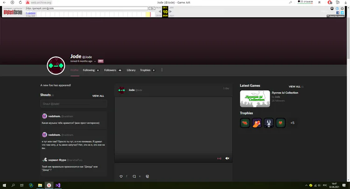The height and width of the screenshot is (189, 350).
Task: Click the web.archive.org address text
Action: [x=41, y=2]
